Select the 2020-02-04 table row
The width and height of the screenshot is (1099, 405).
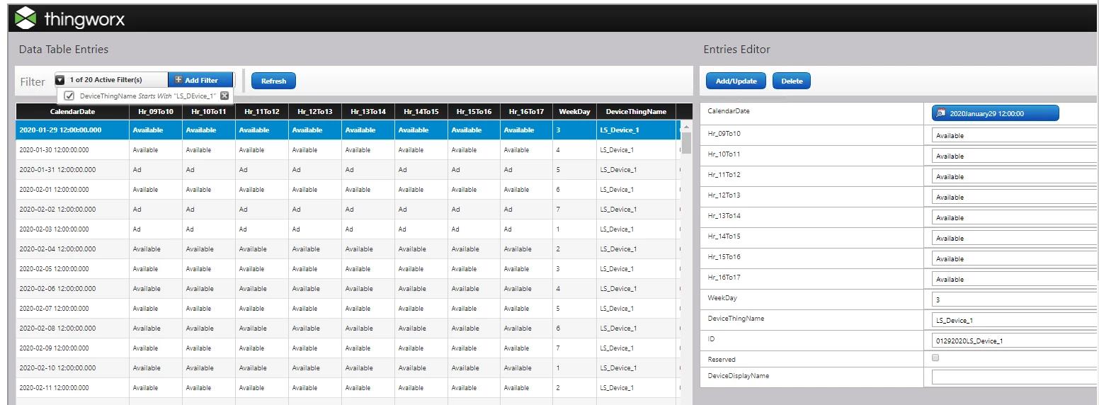click(347, 249)
